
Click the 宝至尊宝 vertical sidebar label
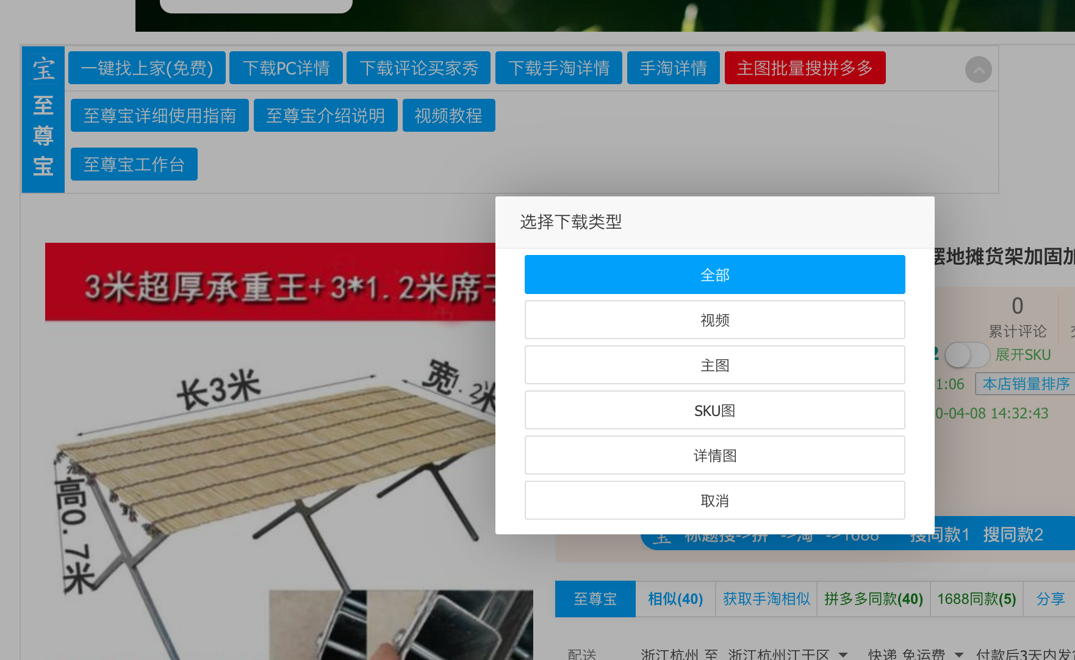[43, 120]
